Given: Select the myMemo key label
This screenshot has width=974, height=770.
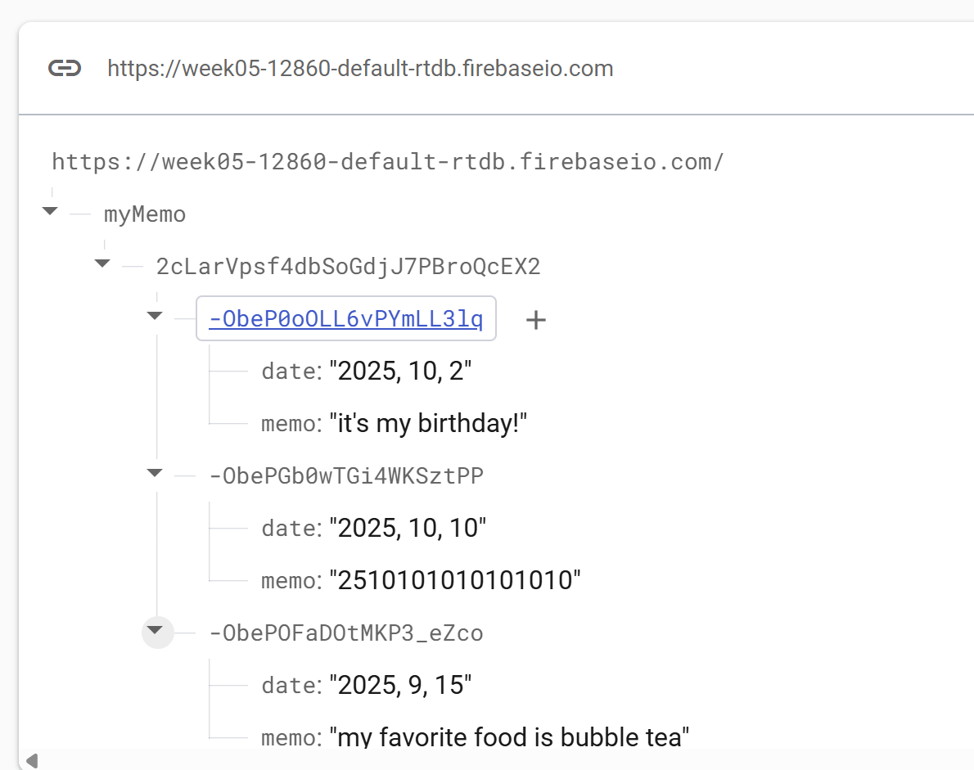Looking at the screenshot, I should tap(145, 214).
